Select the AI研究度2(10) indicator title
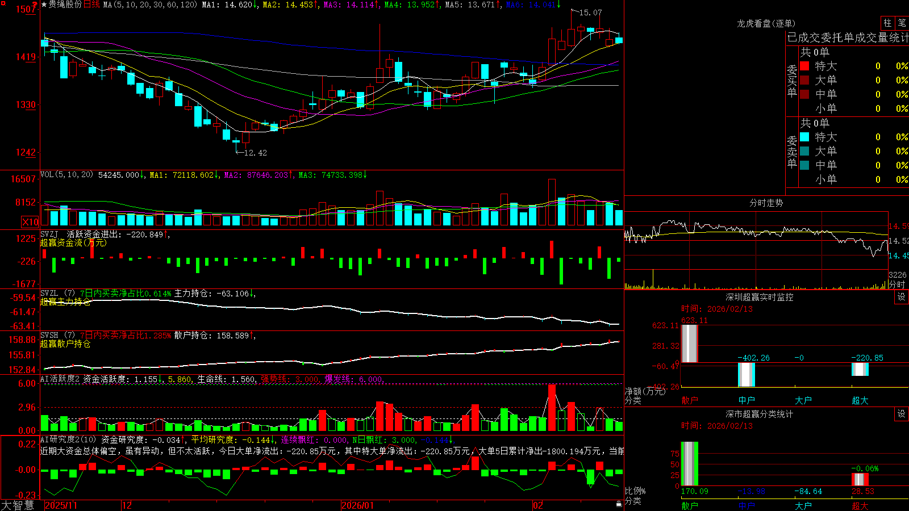The image size is (909, 511). pyautogui.click(x=68, y=439)
